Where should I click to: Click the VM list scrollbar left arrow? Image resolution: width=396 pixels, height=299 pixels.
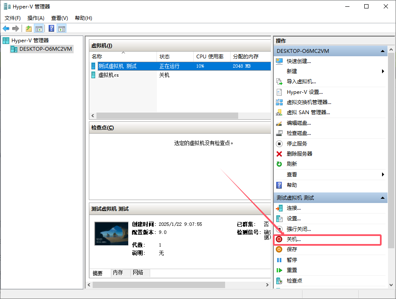coord(93,115)
